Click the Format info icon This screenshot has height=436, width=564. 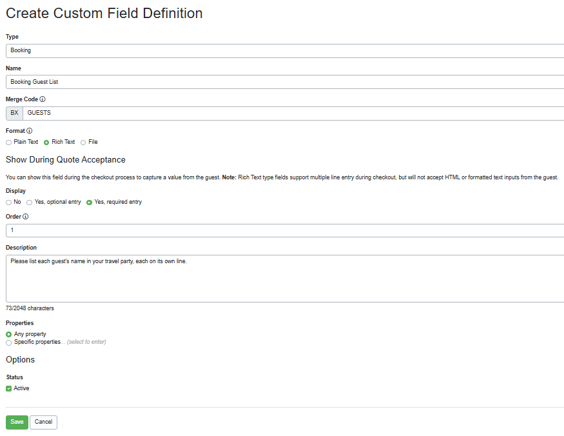pyautogui.click(x=28, y=130)
